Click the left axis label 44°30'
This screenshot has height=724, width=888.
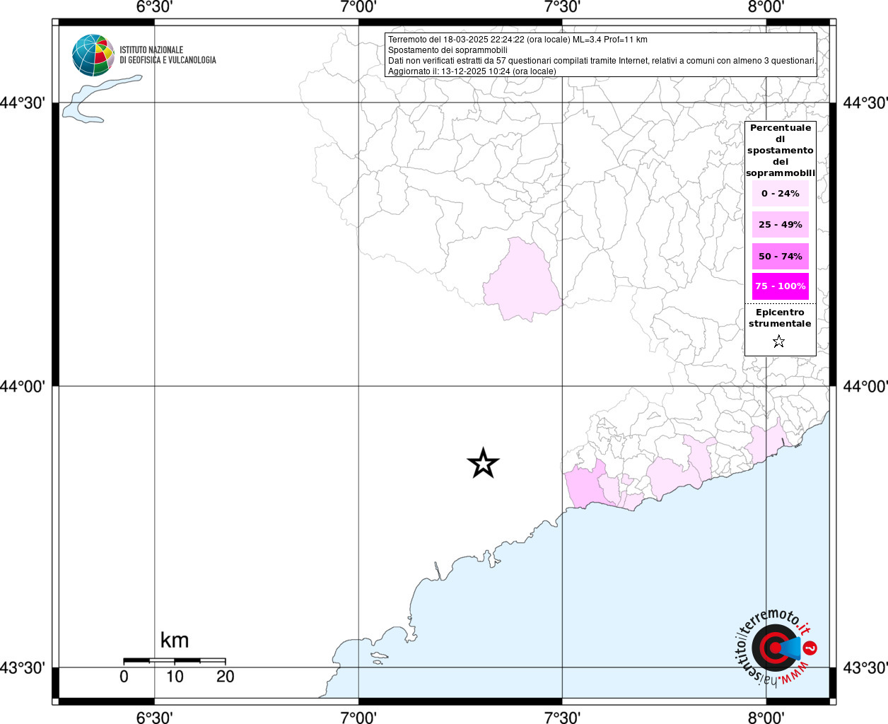pos(23,103)
